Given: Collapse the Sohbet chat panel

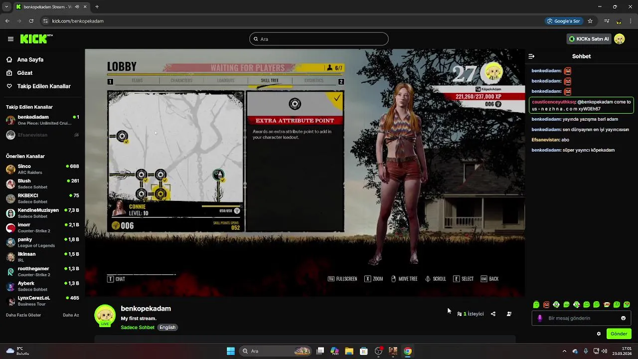Looking at the screenshot, I should click(x=531, y=56).
